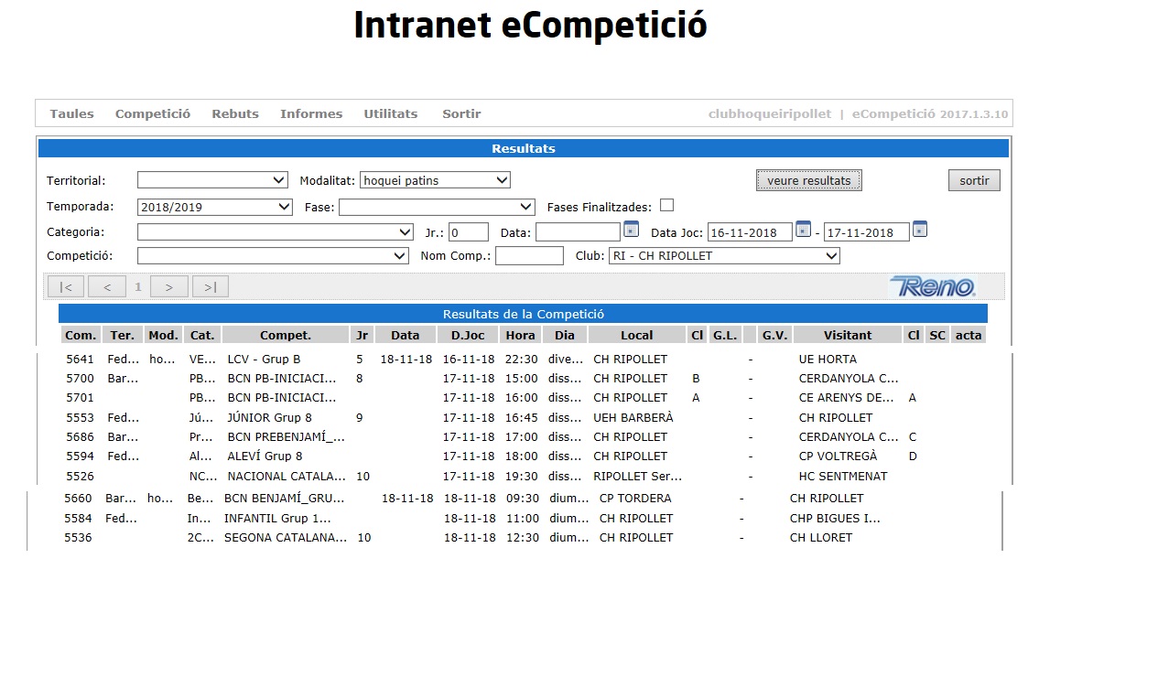Expand the Fase dropdown
This screenshot has height=698, width=1158.
(x=437, y=207)
